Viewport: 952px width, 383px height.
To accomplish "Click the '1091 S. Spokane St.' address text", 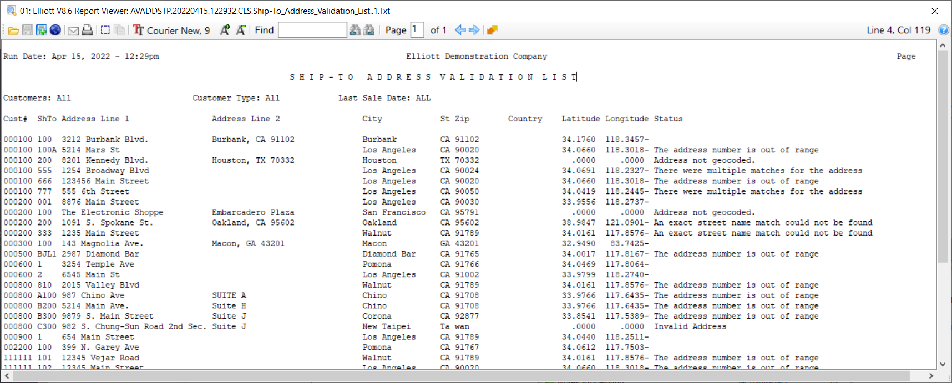I will [107, 223].
